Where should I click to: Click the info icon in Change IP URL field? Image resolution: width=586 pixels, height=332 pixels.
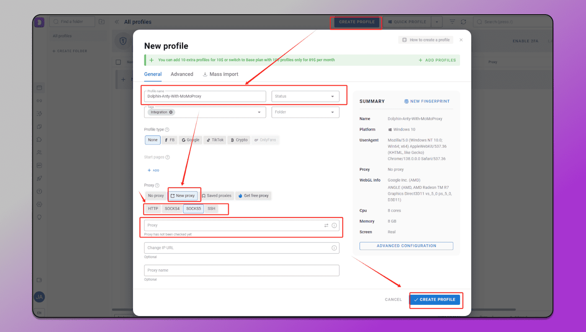pos(334,248)
